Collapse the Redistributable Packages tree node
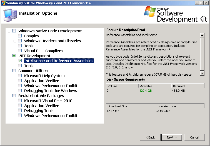Image resolution: width=210 pixels, height=146 pixels. [x=9, y=96]
